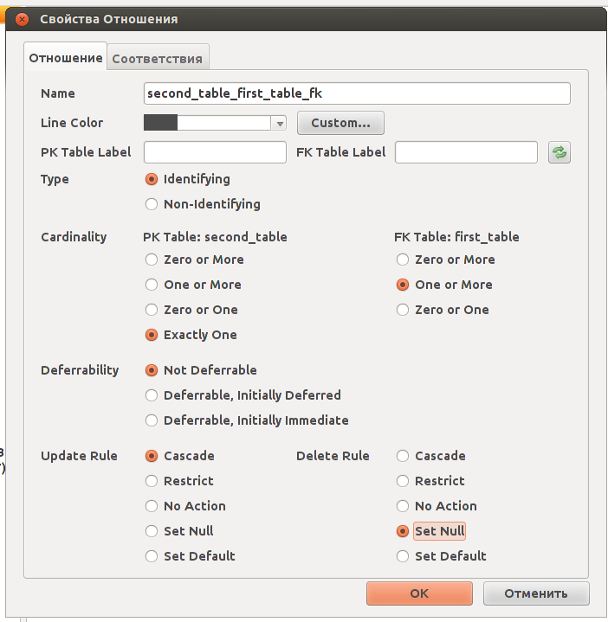608x622 pixels.
Task: Set Delete Rule to Cascade
Action: (403, 456)
